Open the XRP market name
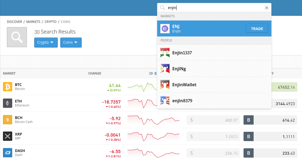 coord(18,136)
